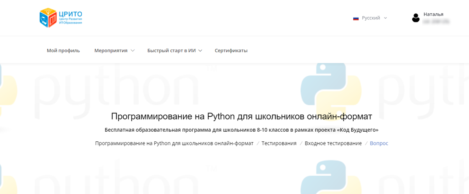Click subtitle Бесплатная образовательная программа text
This screenshot has width=469, height=194.
pyautogui.click(x=242, y=130)
